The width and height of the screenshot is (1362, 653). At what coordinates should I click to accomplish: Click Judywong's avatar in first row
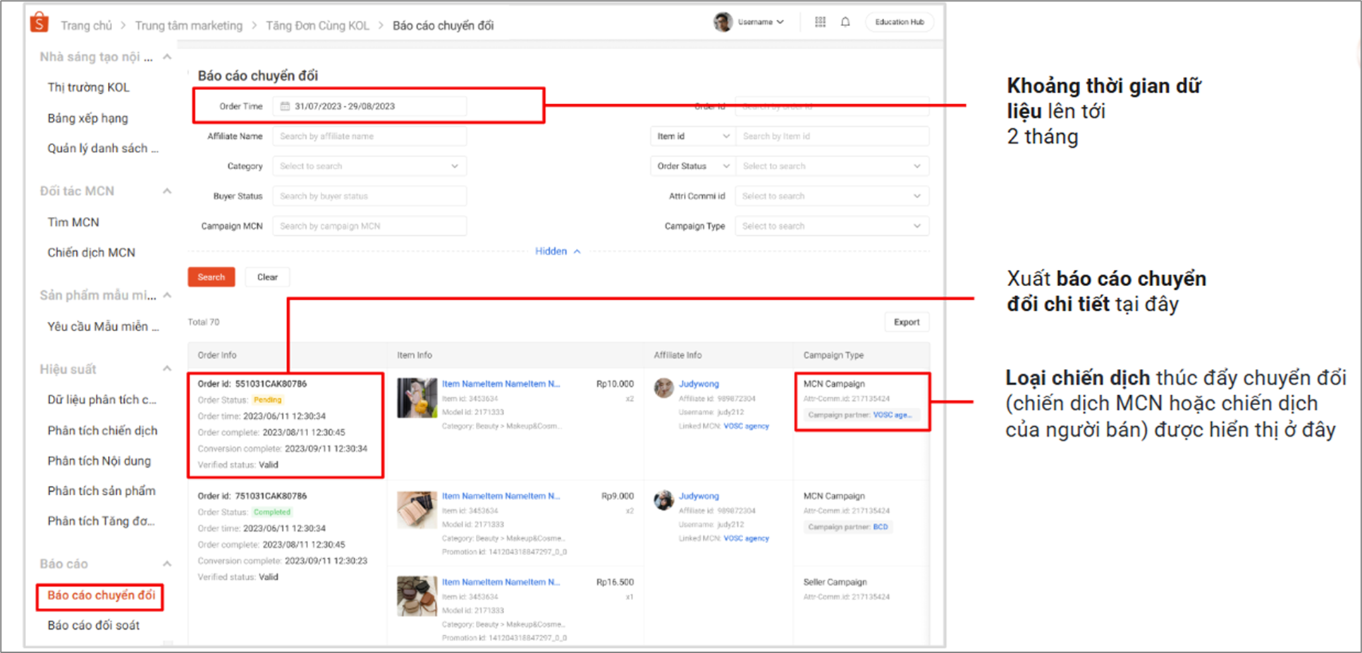coord(663,387)
